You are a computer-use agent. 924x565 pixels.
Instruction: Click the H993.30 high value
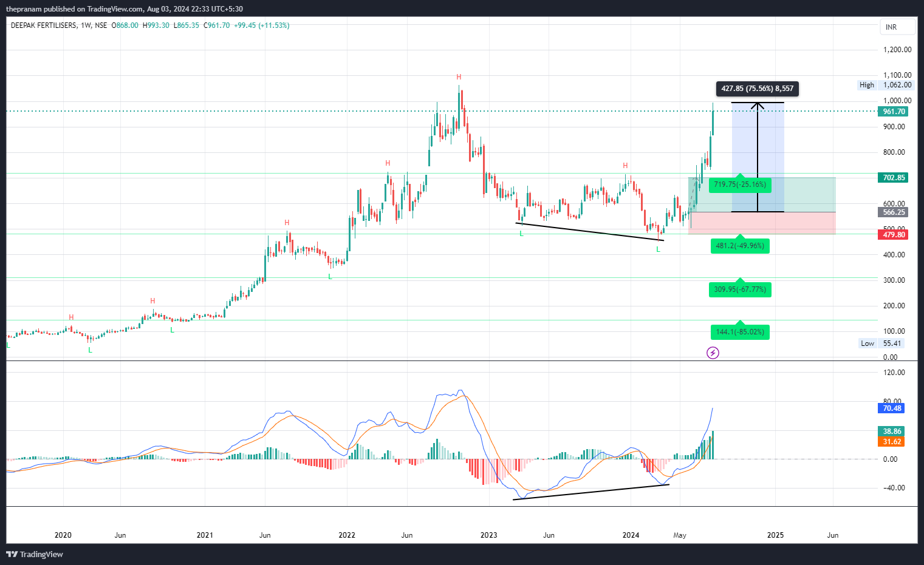coord(156,25)
